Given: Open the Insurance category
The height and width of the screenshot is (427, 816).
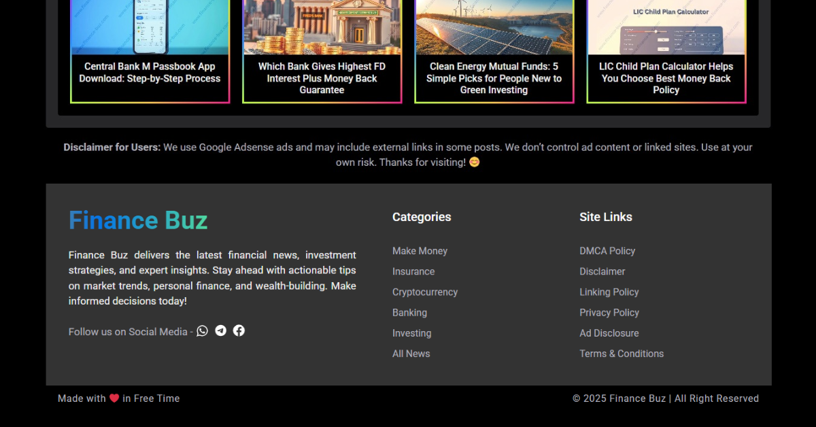Looking at the screenshot, I should (x=413, y=271).
